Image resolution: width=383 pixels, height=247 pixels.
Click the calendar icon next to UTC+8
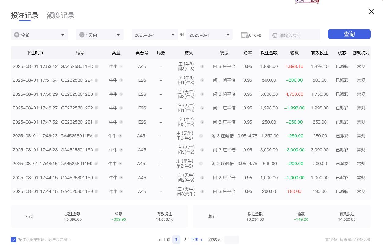[244, 35]
